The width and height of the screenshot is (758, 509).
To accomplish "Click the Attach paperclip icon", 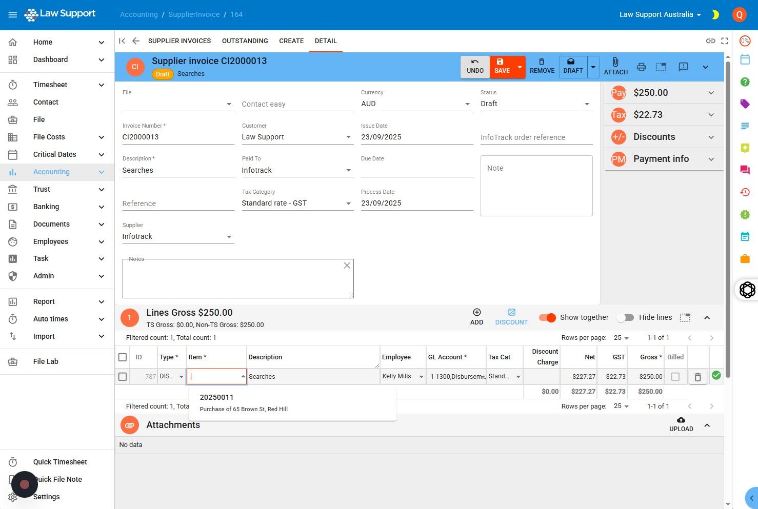I will (615, 62).
